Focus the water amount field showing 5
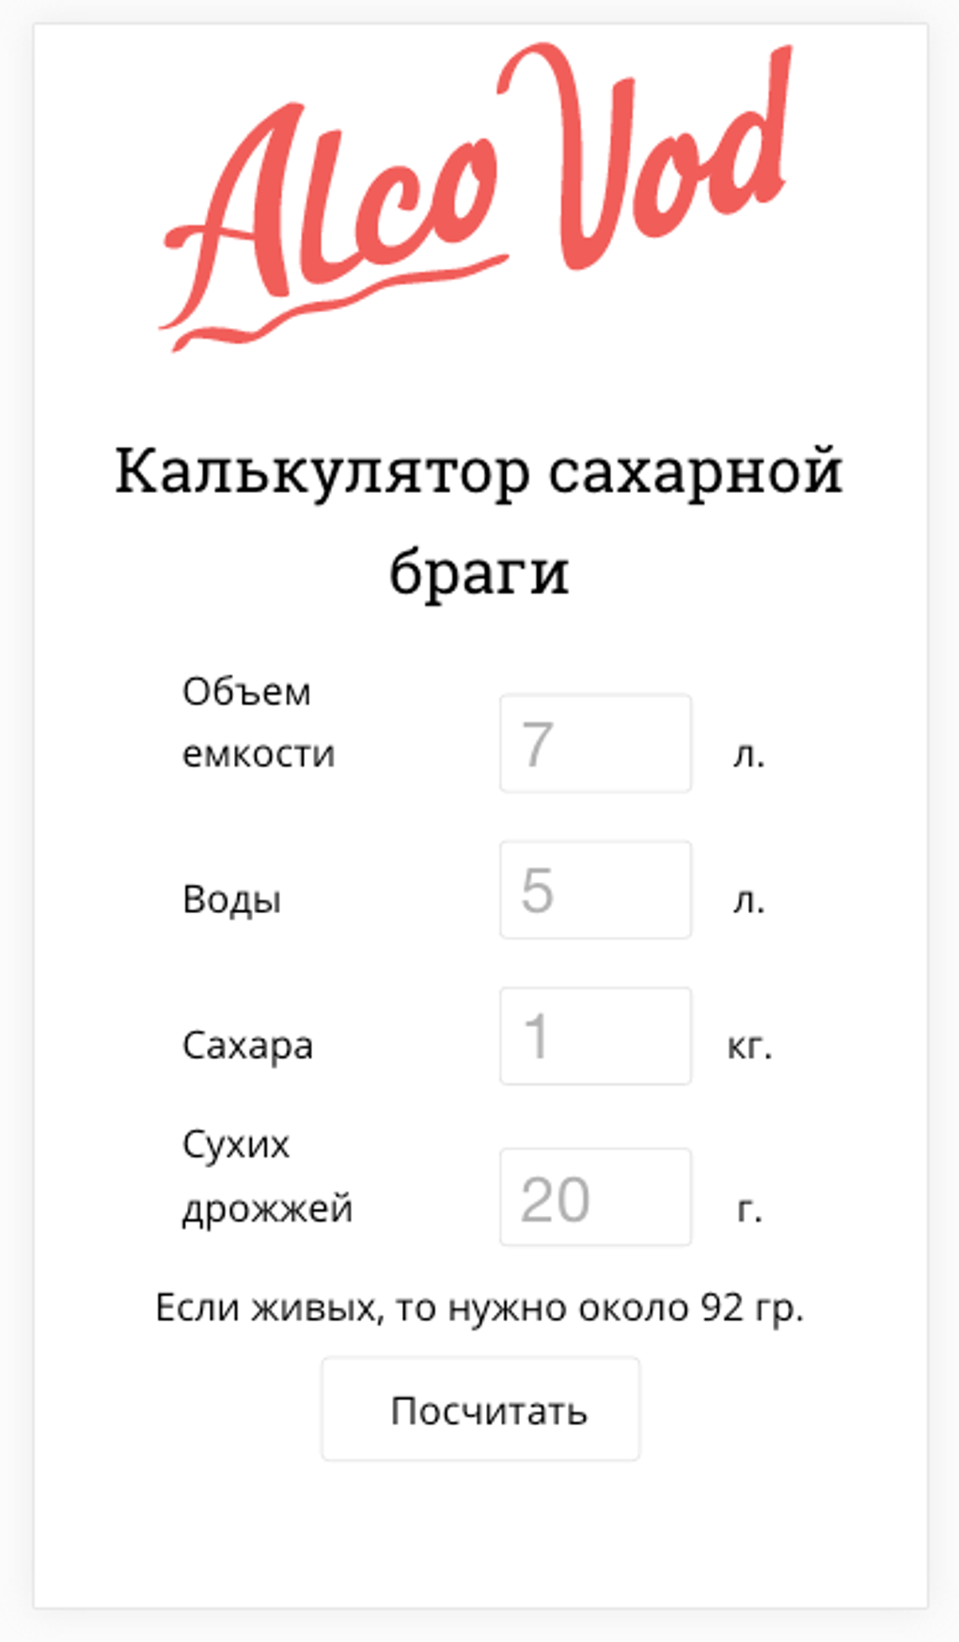 tap(595, 890)
